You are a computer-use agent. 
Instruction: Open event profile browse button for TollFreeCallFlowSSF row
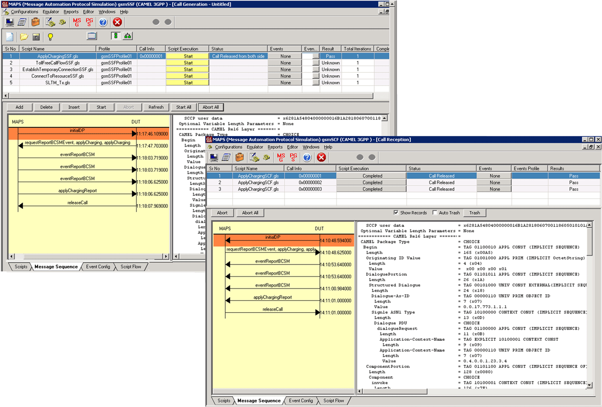[x=316, y=63]
